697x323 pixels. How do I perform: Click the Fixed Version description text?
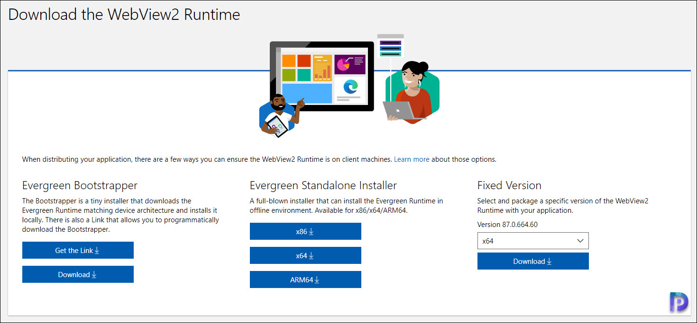click(x=563, y=206)
